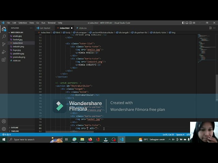The height and width of the screenshot is (163, 218).
Task: Select index.html in Explorer
Action: tap(18, 43)
